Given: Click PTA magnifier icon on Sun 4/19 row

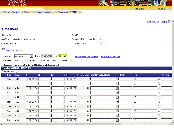Looking at the screenshot, I should point(159,97).
